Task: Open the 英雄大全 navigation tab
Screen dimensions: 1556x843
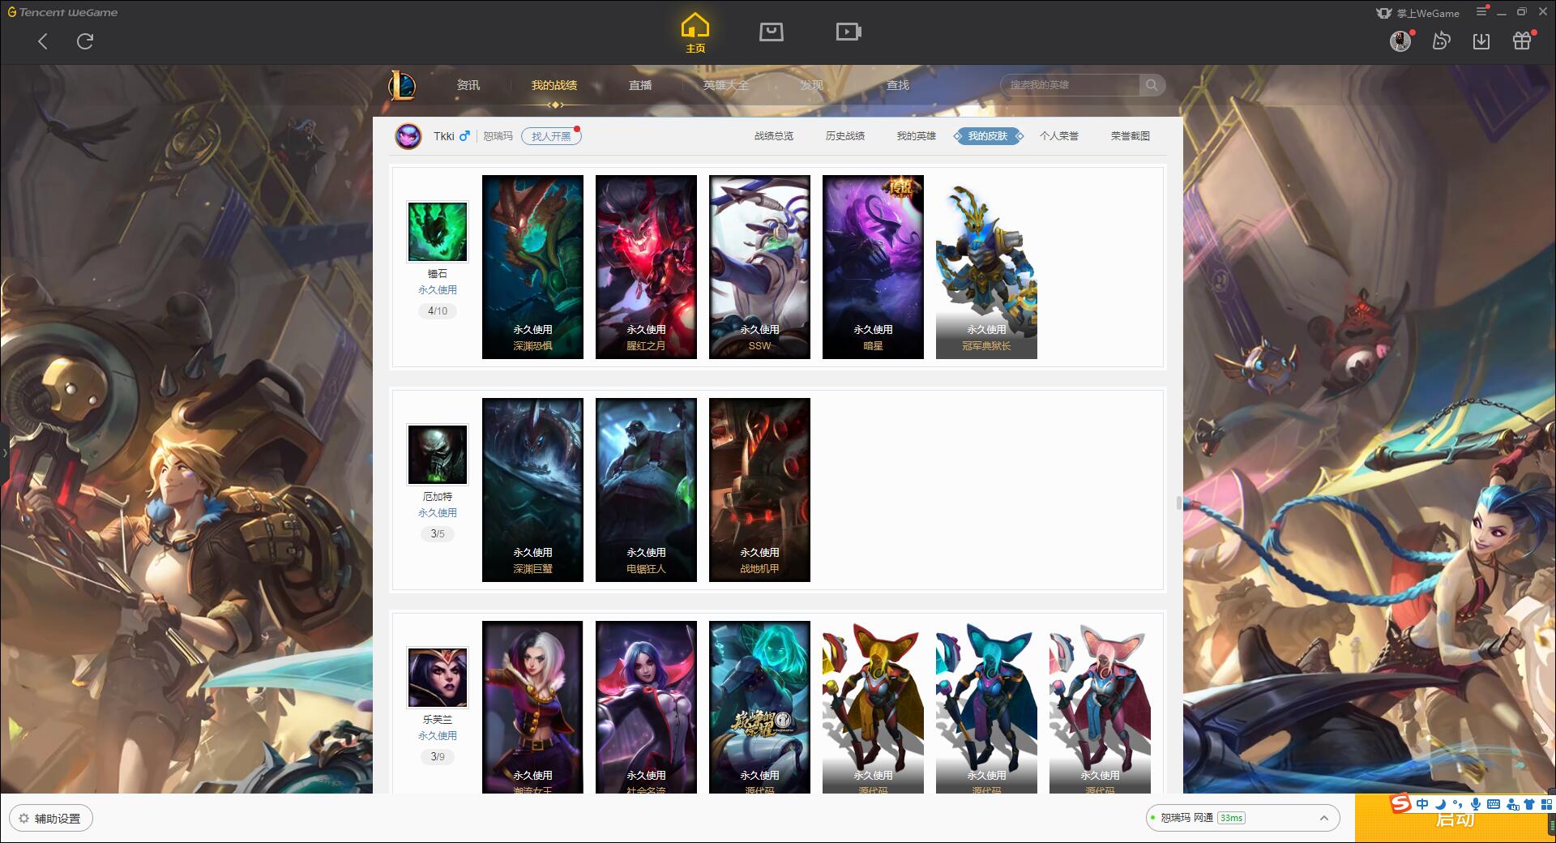Action: coord(726,85)
